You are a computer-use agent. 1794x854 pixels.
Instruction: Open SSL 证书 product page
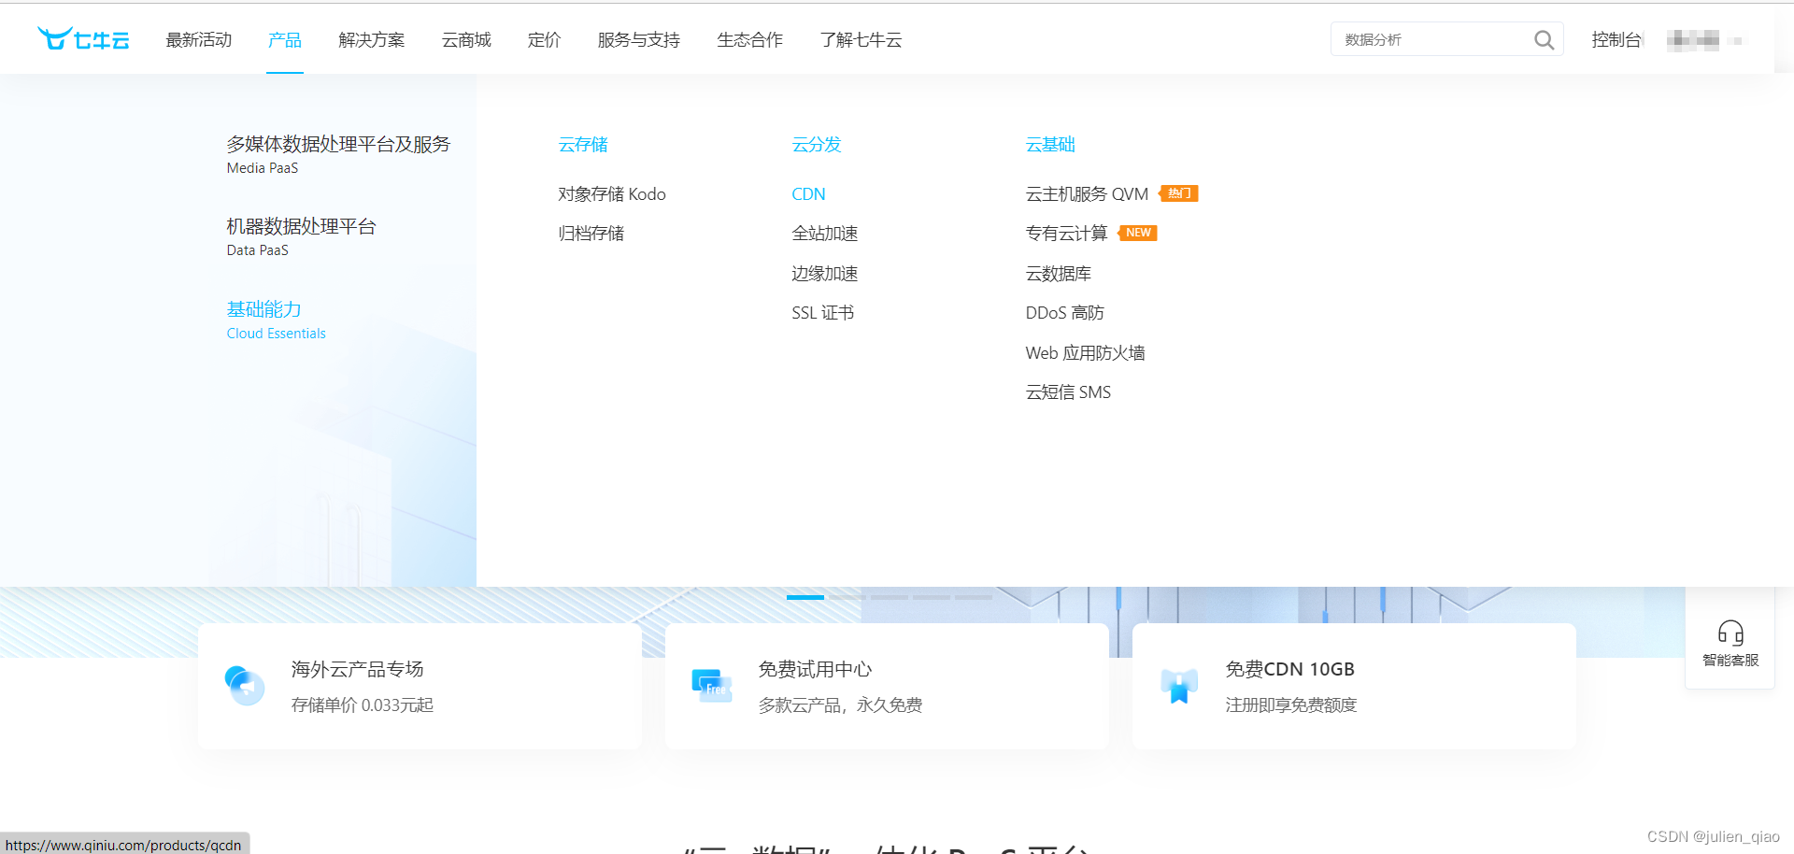click(823, 312)
